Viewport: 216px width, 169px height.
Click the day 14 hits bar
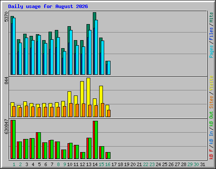tap(94, 16)
